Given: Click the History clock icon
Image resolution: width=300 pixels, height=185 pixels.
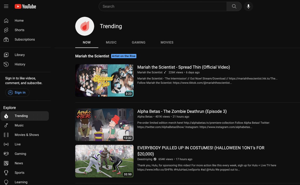Looking at the screenshot, I should click(x=6, y=64).
